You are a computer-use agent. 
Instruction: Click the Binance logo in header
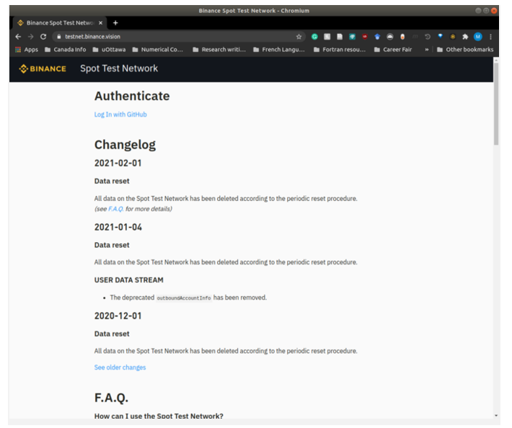tap(43, 68)
